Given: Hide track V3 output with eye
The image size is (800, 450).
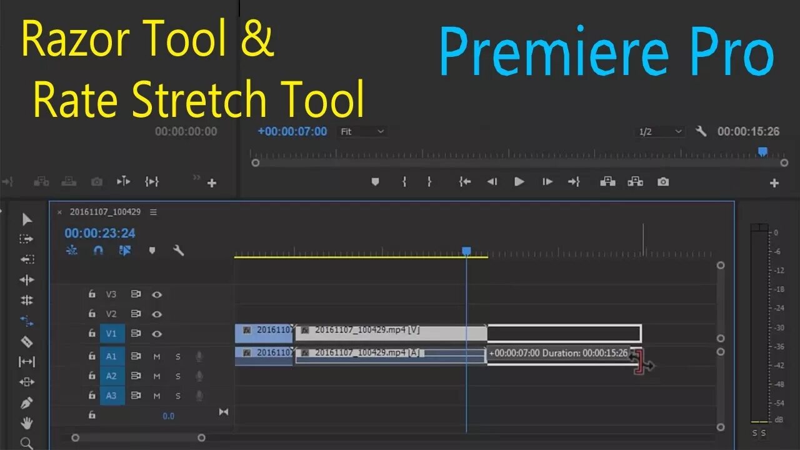Looking at the screenshot, I should tap(157, 294).
